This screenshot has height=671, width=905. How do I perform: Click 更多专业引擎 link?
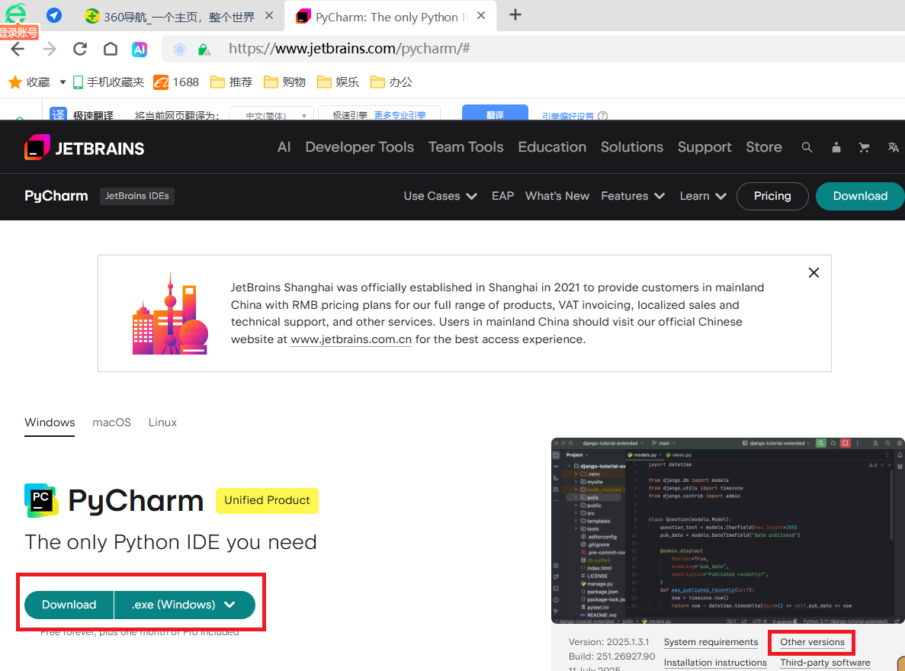click(x=400, y=115)
